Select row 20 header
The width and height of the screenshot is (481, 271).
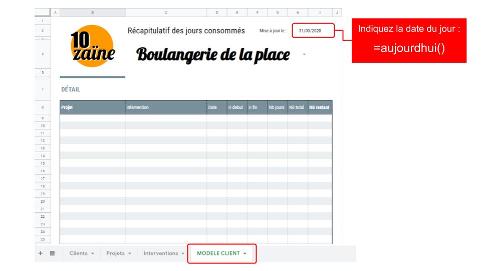tap(43, 201)
